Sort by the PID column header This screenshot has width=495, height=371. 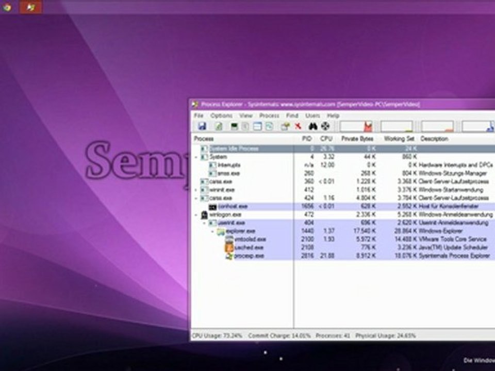[x=307, y=139]
